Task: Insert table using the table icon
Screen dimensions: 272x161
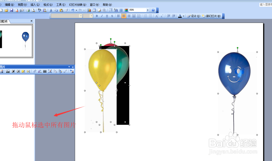Action: [x=94, y=10]
